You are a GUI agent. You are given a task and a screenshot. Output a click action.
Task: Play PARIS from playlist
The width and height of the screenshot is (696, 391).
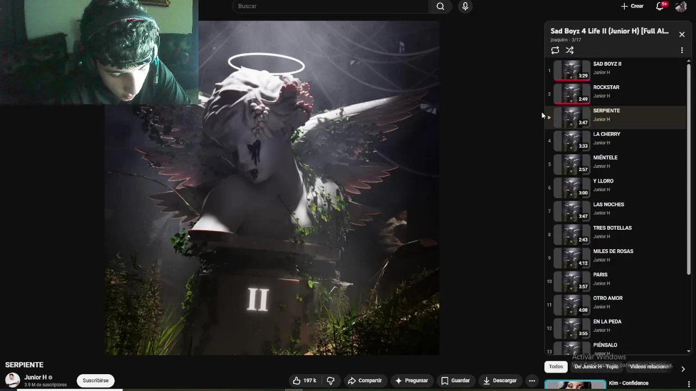coord(616,281)
